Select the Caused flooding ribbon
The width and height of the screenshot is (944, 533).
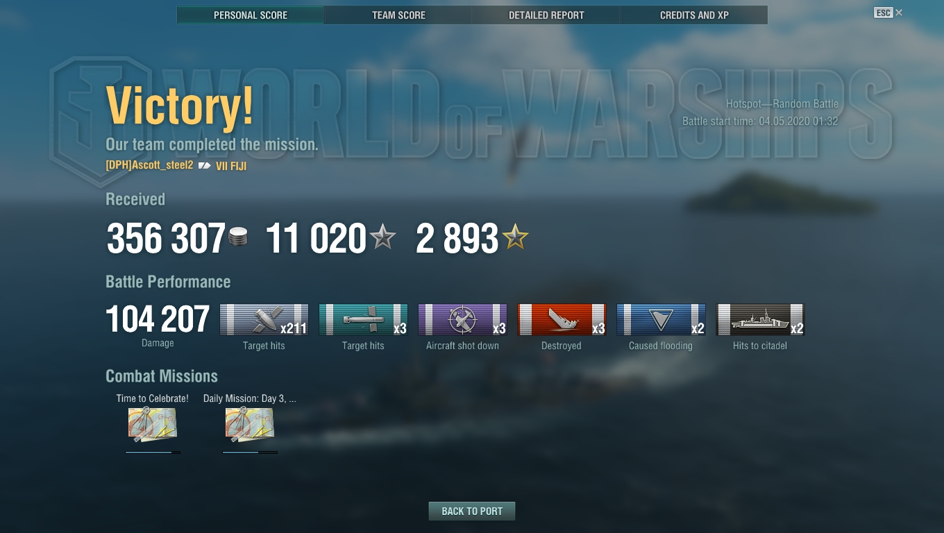661,320
